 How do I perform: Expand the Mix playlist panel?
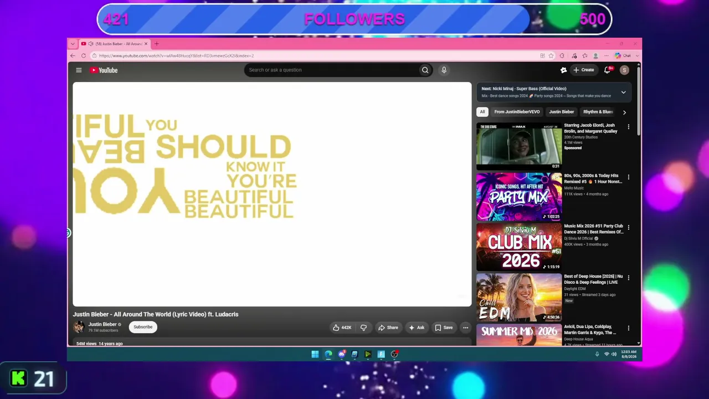[x=623, y=92]
